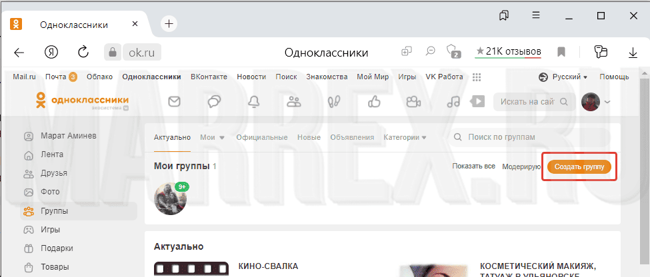Open the Облако link in top bar
Image resolution: width=650 pixels, height=277 pixels.
(x=99, y=77)
